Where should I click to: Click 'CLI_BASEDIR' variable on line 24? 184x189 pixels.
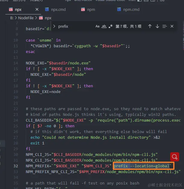pos(38,120)
